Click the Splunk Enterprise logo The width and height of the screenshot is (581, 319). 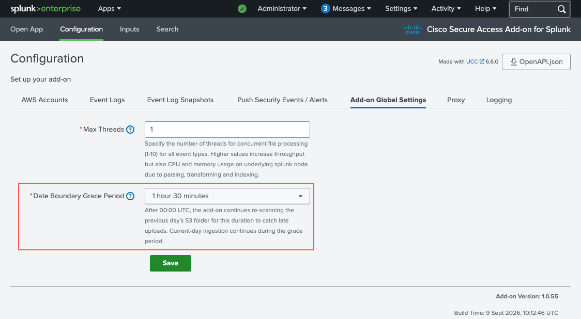45,8
